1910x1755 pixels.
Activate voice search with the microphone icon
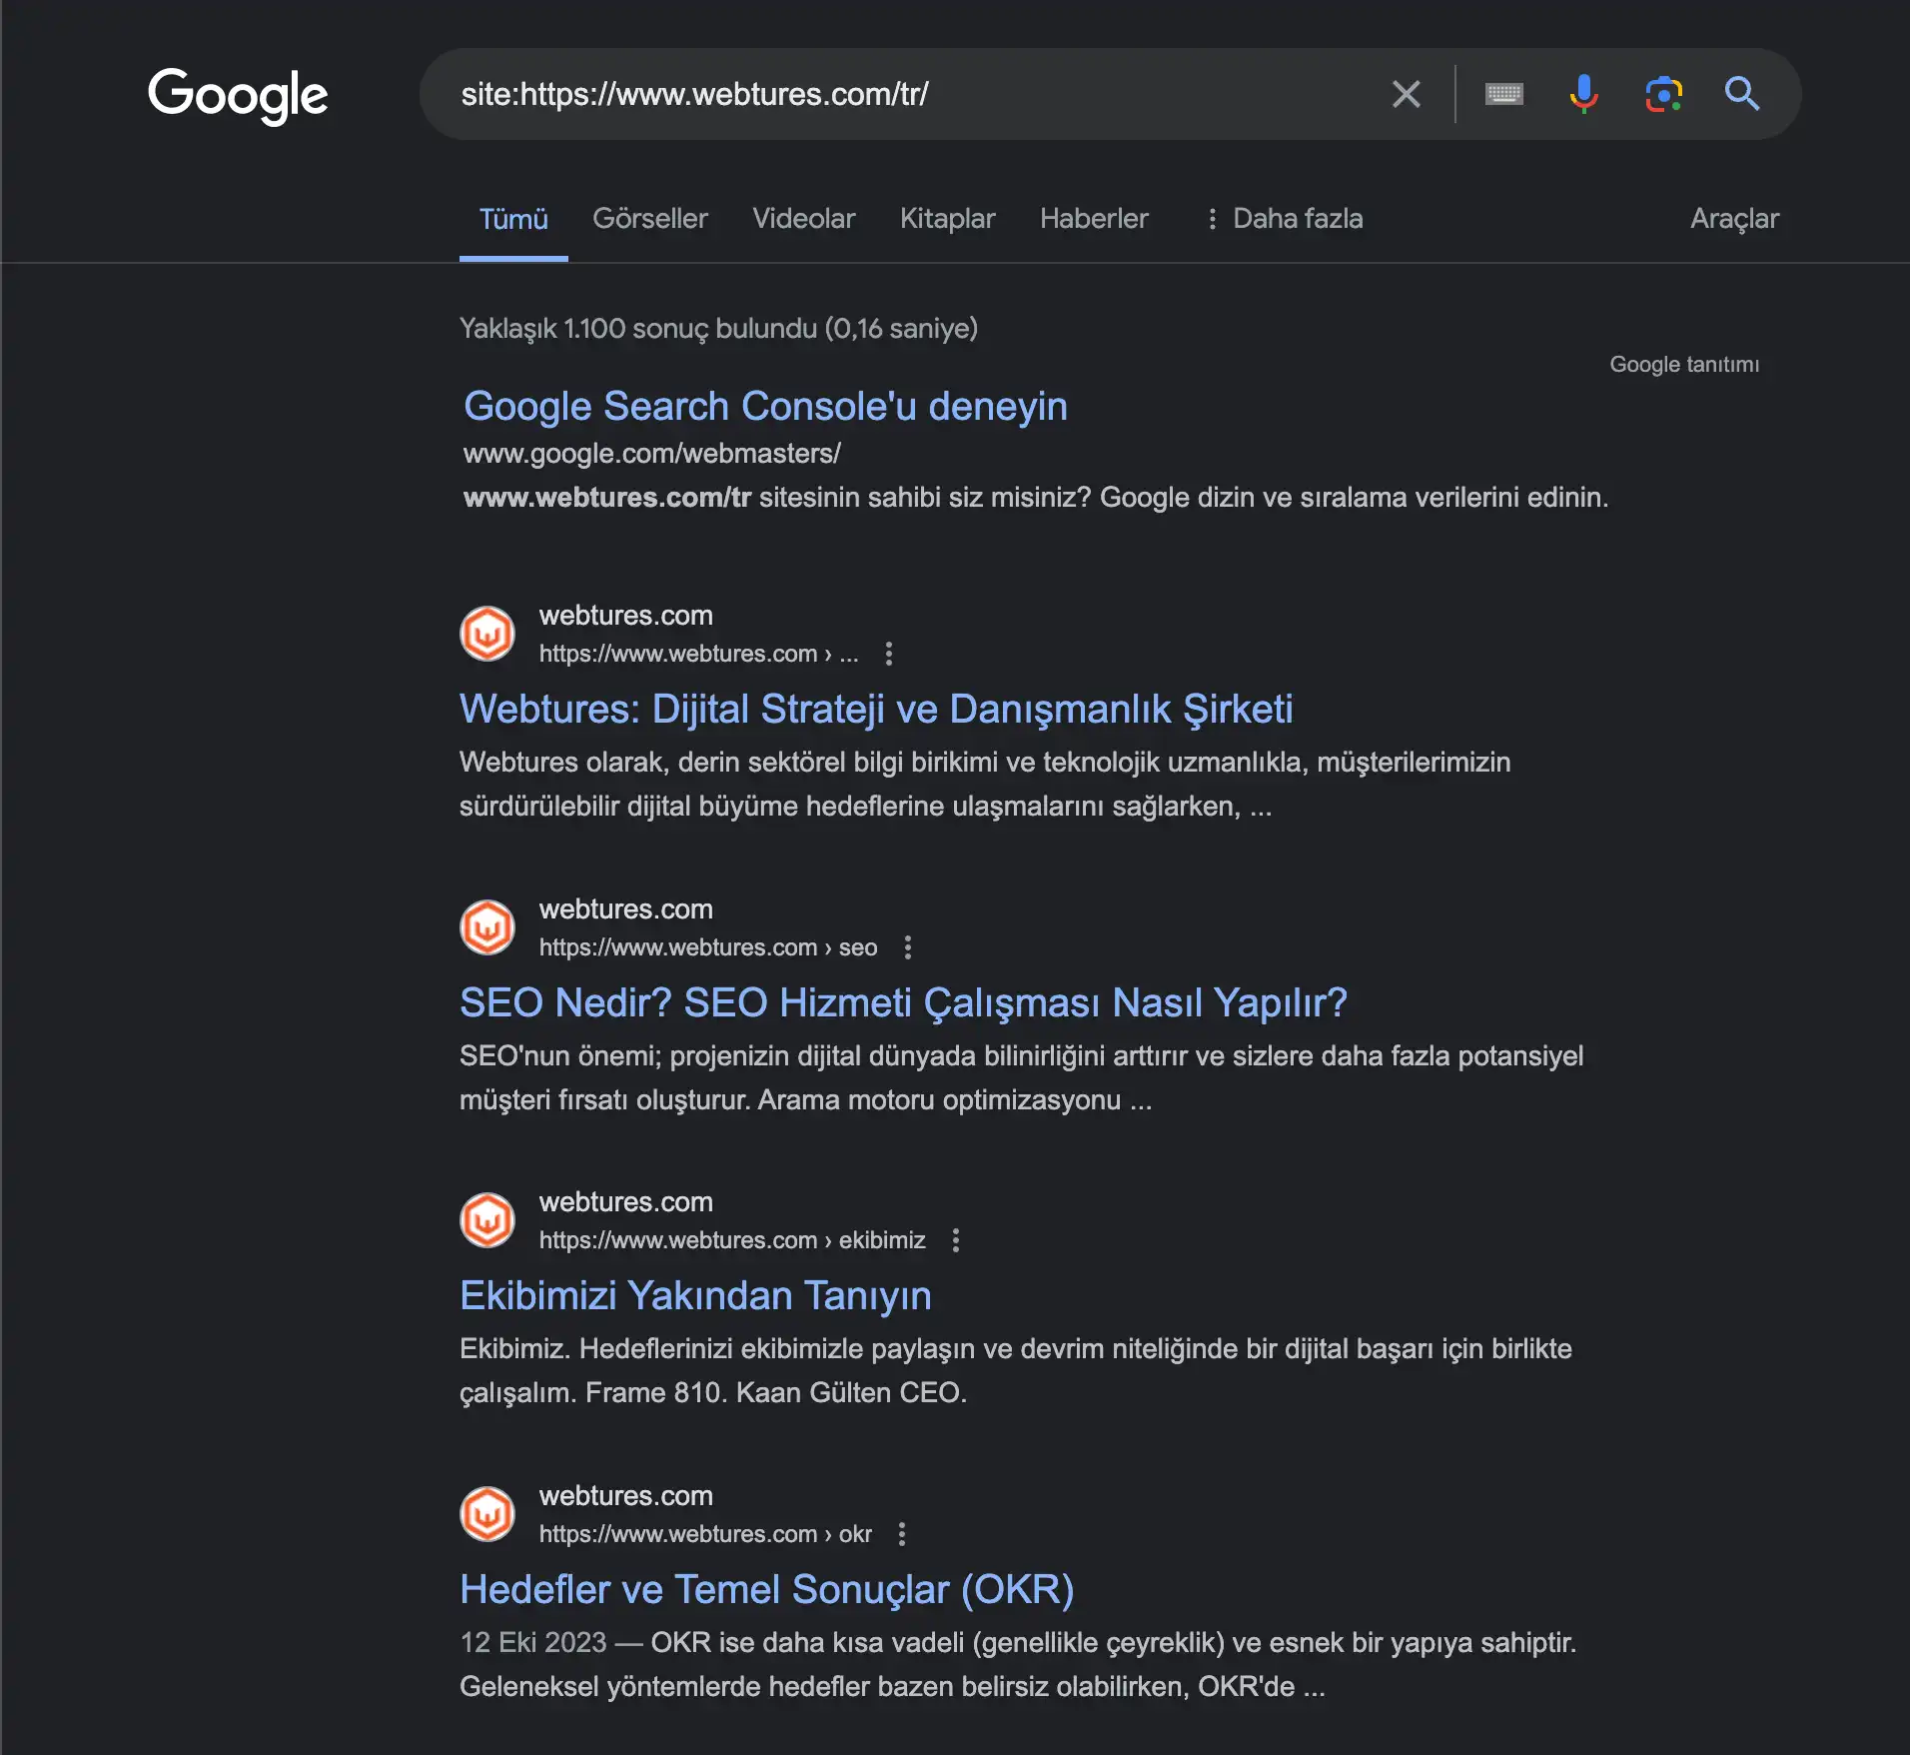(1584, 94)
